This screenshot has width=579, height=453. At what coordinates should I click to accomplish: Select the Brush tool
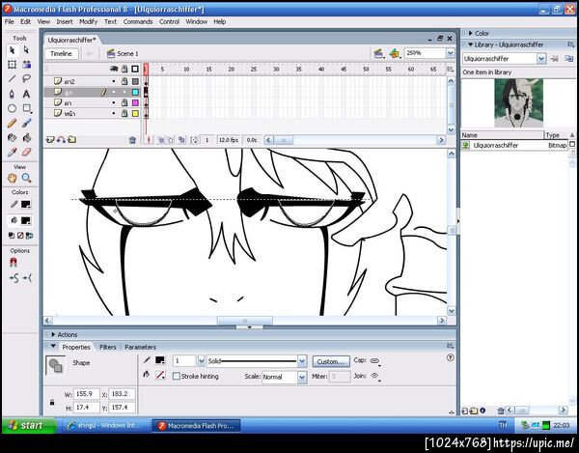pos(26,123)
